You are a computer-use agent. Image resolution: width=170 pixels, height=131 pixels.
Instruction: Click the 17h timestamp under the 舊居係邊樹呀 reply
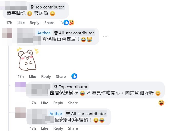(x=33, y=103)
